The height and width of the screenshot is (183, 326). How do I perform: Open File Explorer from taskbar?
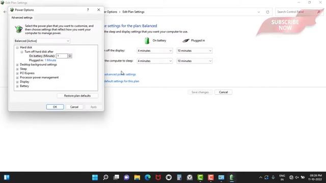[137, 177]
